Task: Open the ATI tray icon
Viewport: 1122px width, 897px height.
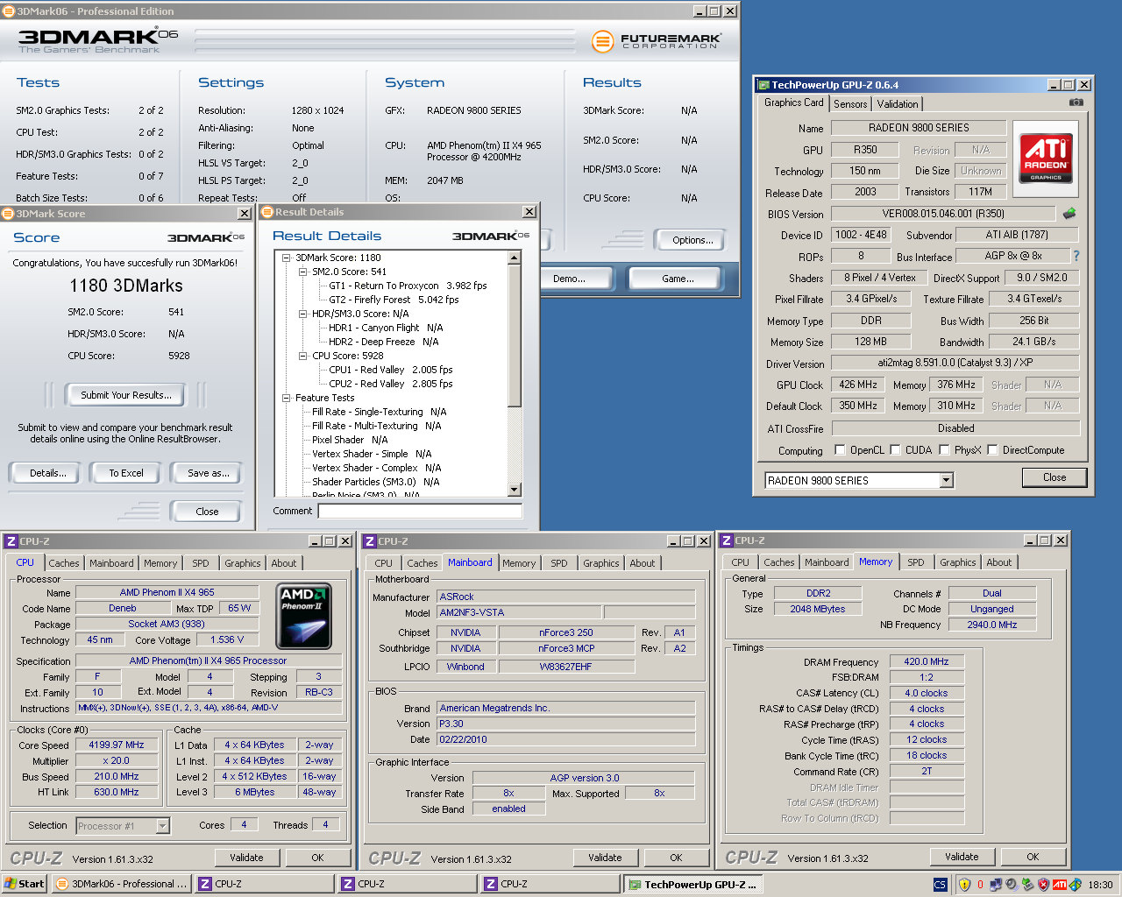Action: click(x=1059, y=885)
